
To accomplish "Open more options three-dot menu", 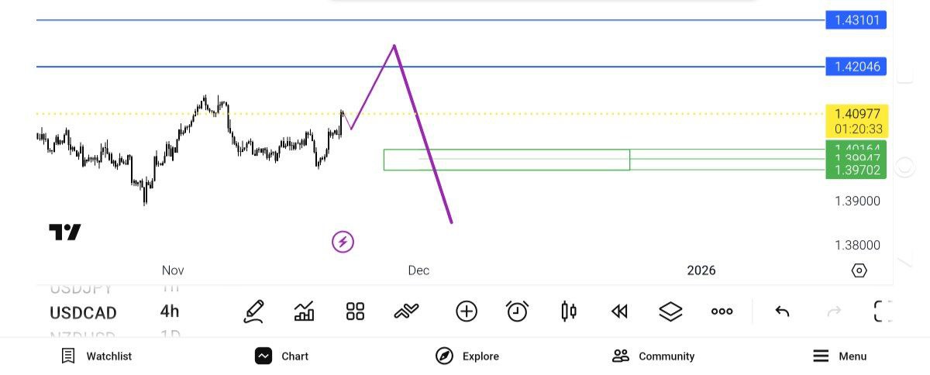I will click(722, 311).
